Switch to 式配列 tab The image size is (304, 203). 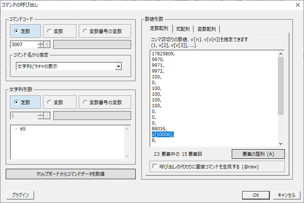(x=183, y=29)
